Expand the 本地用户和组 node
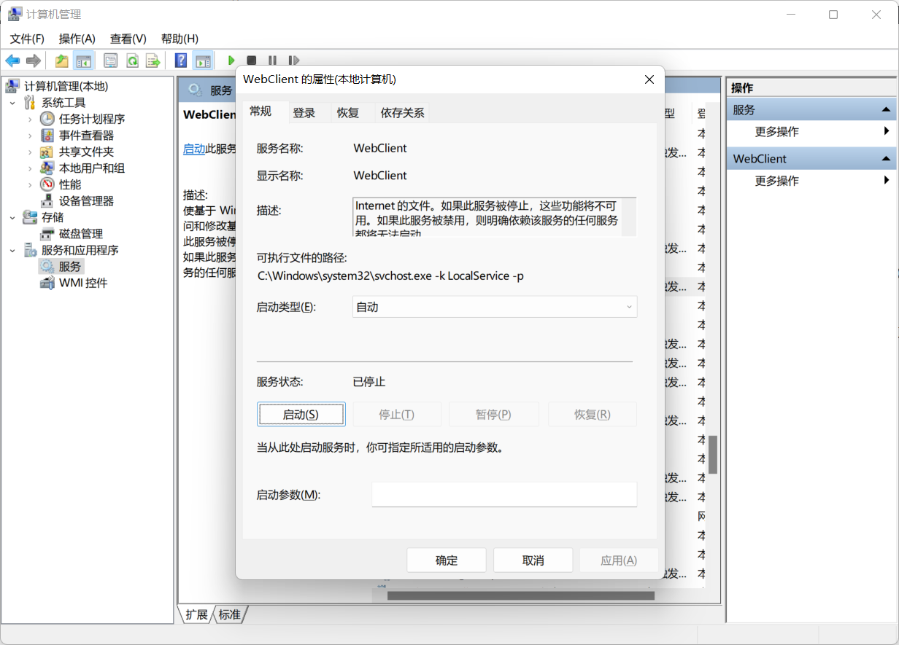899x645 pixels. tap(30, 168)
